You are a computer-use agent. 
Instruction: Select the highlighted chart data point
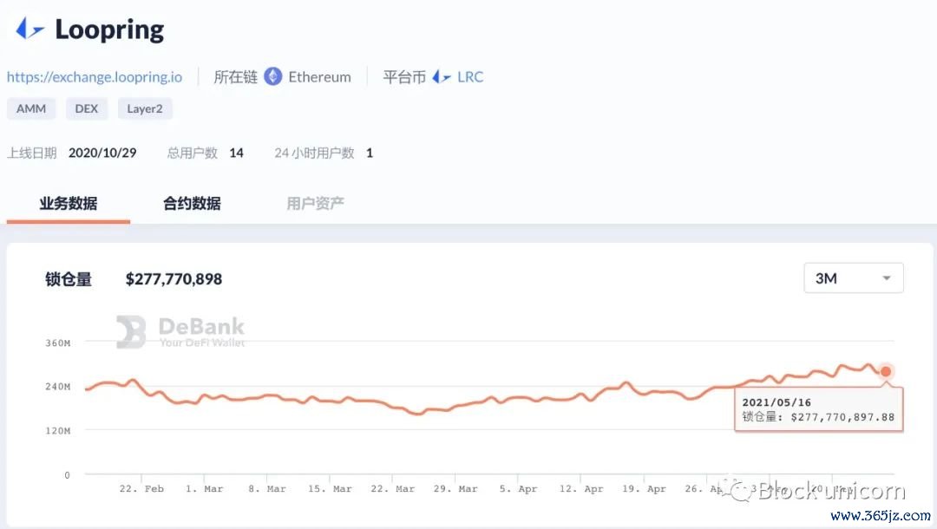pos(886,370)
